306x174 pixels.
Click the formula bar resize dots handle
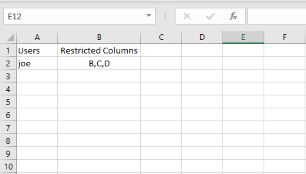pos(165,16)
